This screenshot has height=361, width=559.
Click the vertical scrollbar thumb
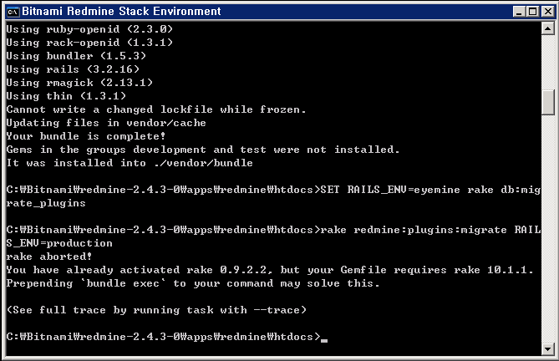(x=547, y=102)
